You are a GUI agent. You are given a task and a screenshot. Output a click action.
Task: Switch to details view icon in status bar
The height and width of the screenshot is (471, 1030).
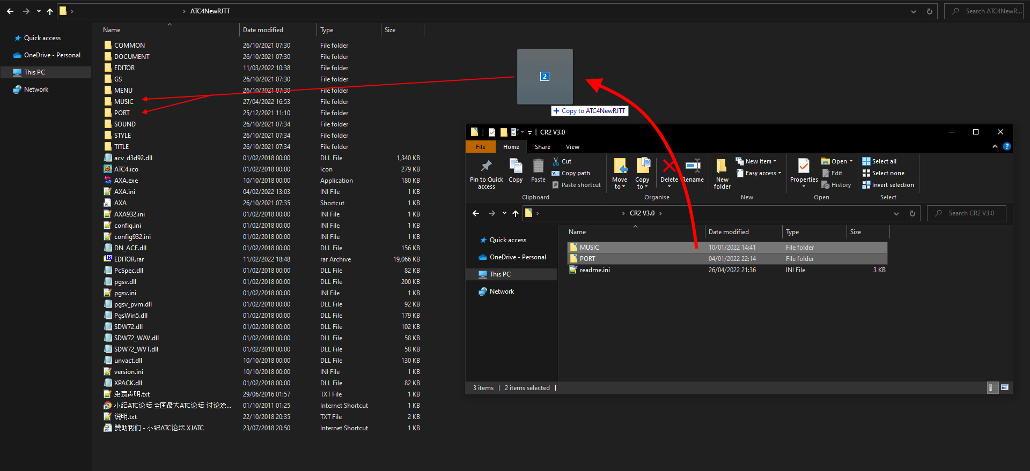point(992,387)
